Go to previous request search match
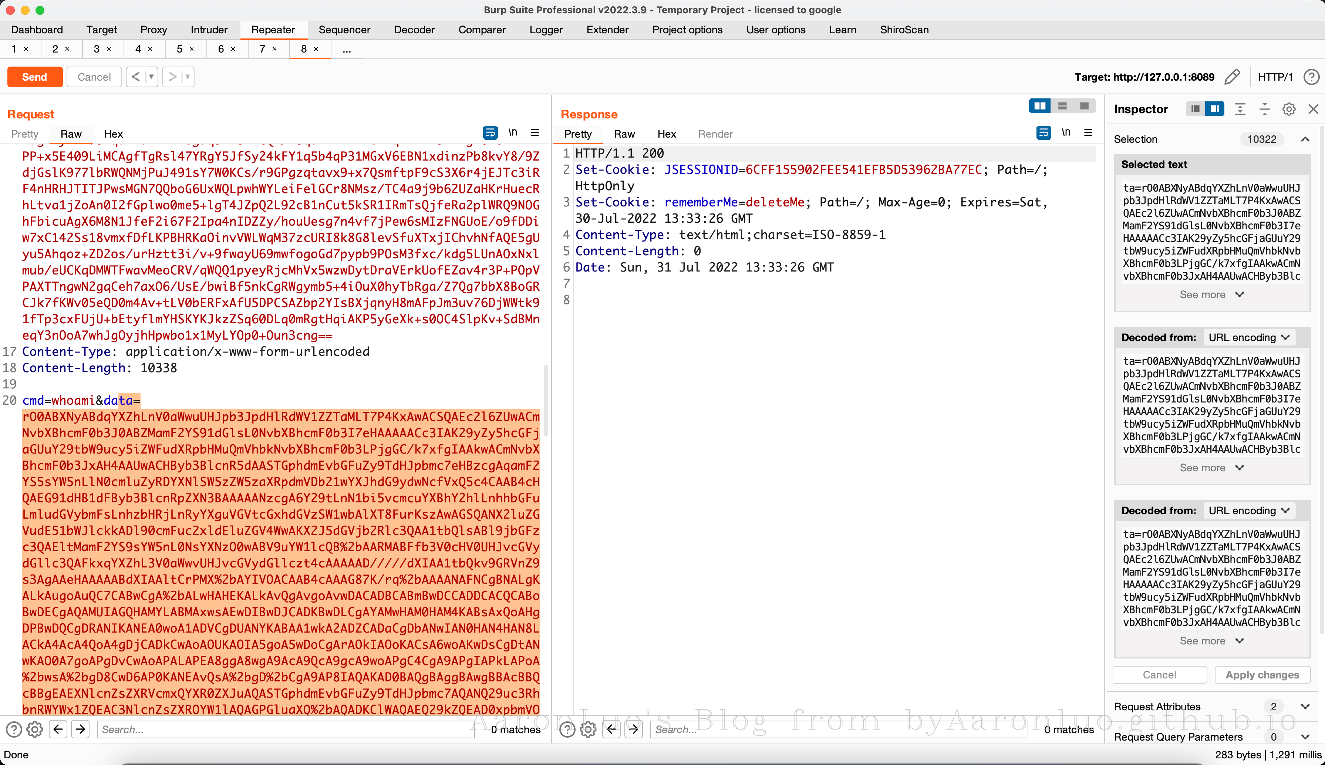Image resolution: width=1325 pixels, height=765 pixels. point(58,729)
